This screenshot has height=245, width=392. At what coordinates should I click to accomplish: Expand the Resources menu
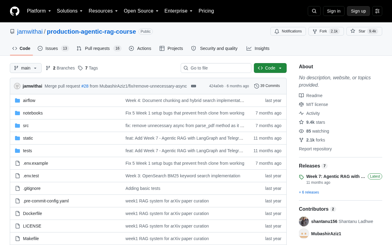pos(103,11)
